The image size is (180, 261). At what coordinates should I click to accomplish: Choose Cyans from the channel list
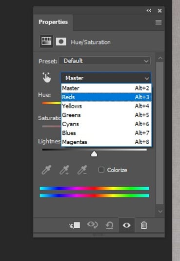pyautogui.click(x=106, y=124)
